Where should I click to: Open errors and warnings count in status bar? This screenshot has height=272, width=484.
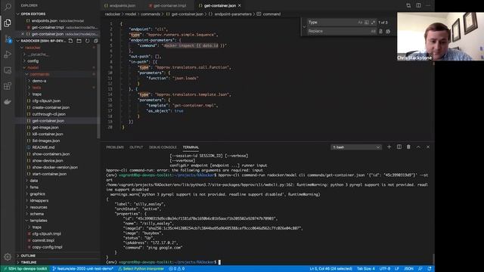[x=176, y=269]
